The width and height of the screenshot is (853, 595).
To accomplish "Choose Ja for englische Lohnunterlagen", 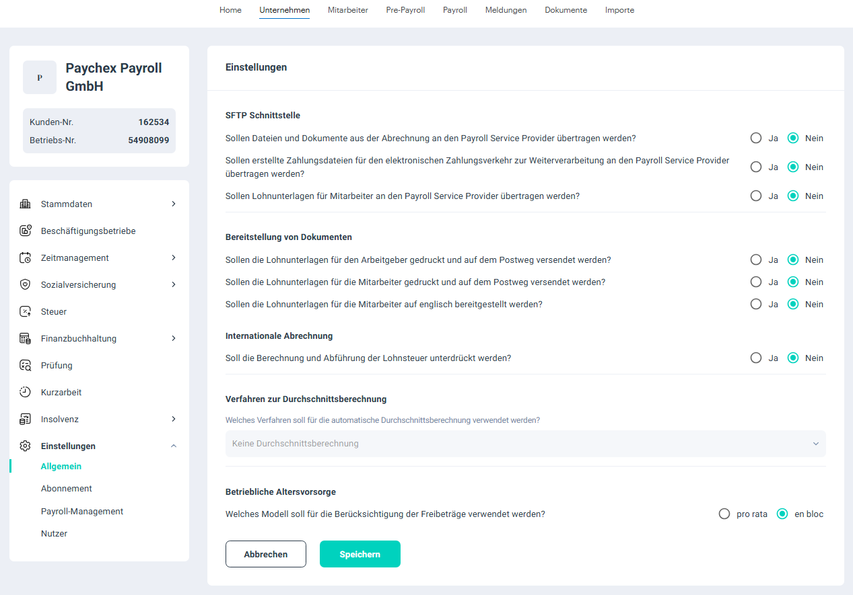I will coord(756,304).
